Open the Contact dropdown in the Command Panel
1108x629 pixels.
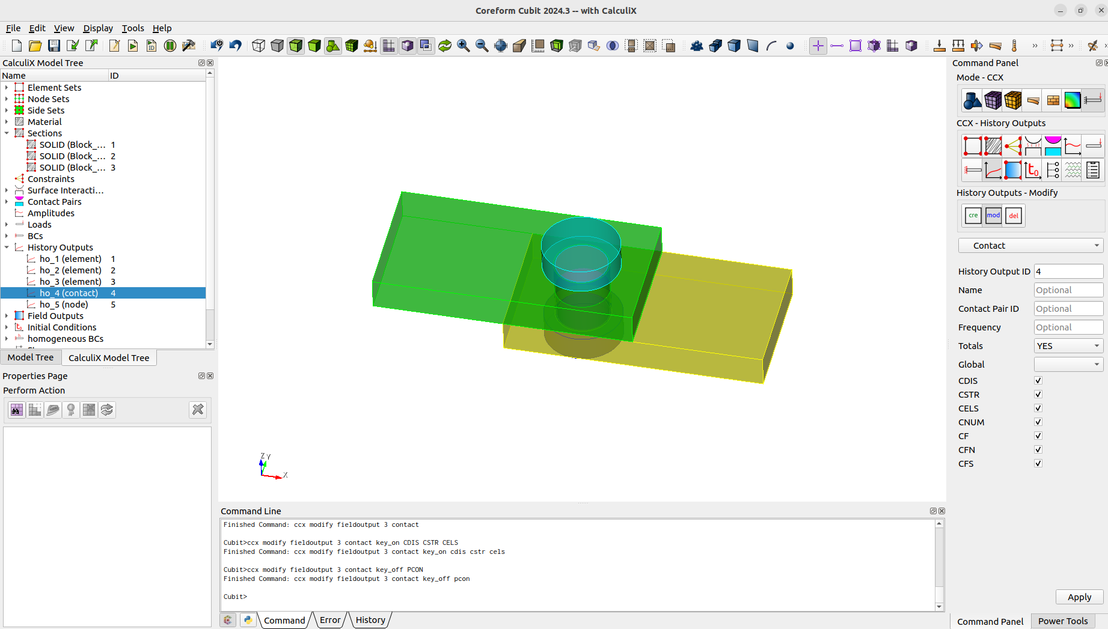[1030, 245]
